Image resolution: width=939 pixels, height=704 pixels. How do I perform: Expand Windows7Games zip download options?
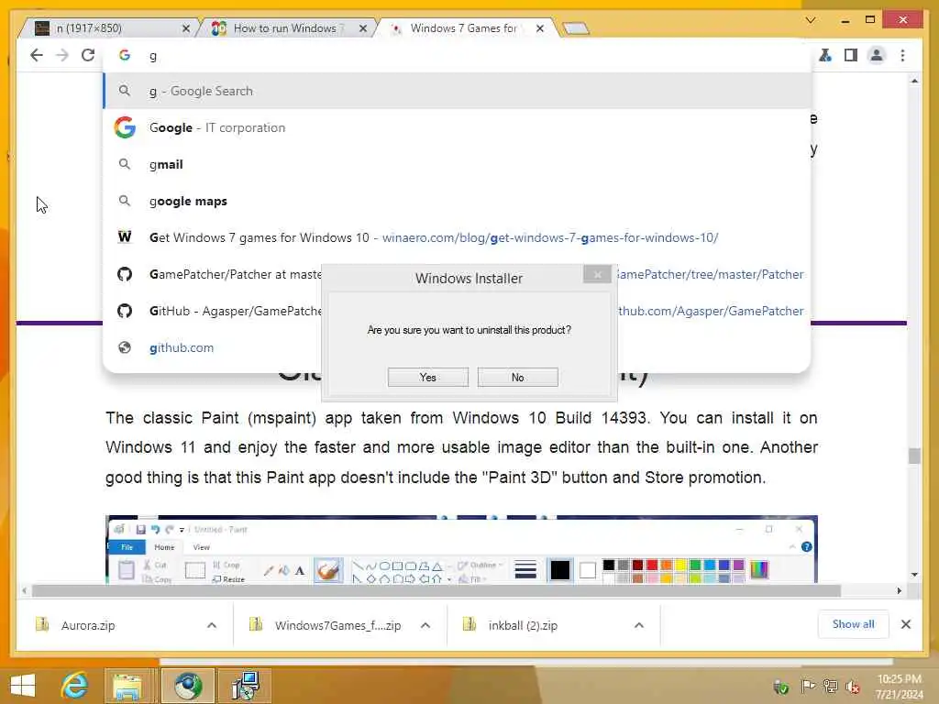tap(425, 625)
